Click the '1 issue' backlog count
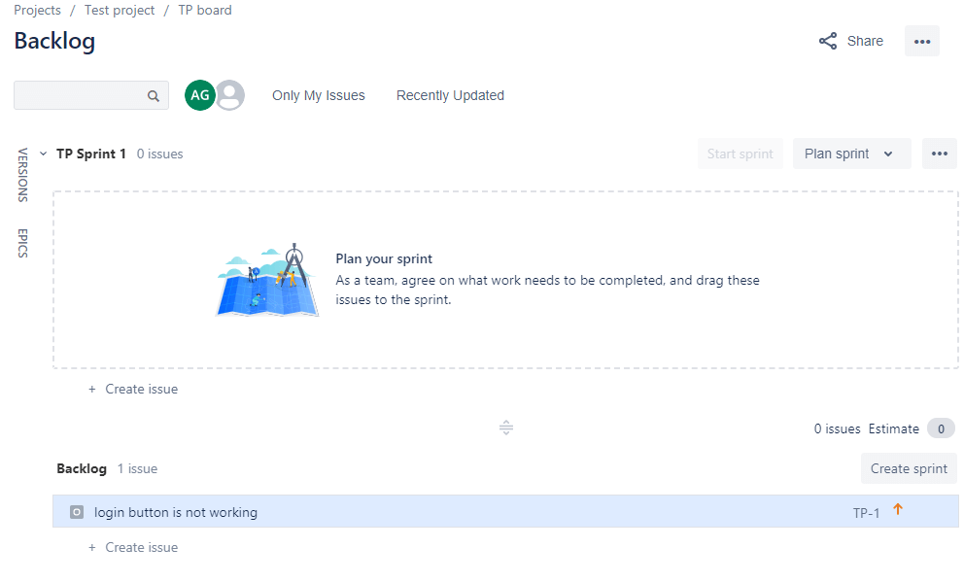 click(137, 468)
